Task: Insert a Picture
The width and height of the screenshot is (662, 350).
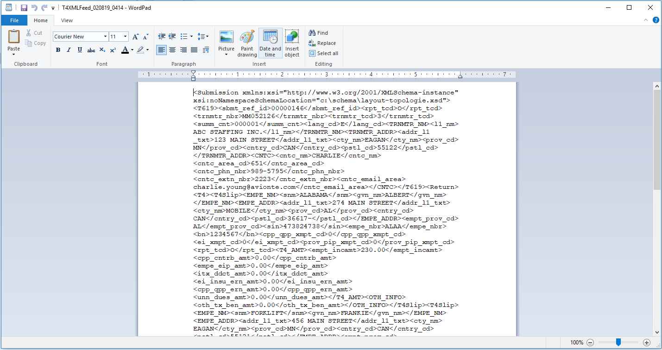Action: tap(227, 37)
